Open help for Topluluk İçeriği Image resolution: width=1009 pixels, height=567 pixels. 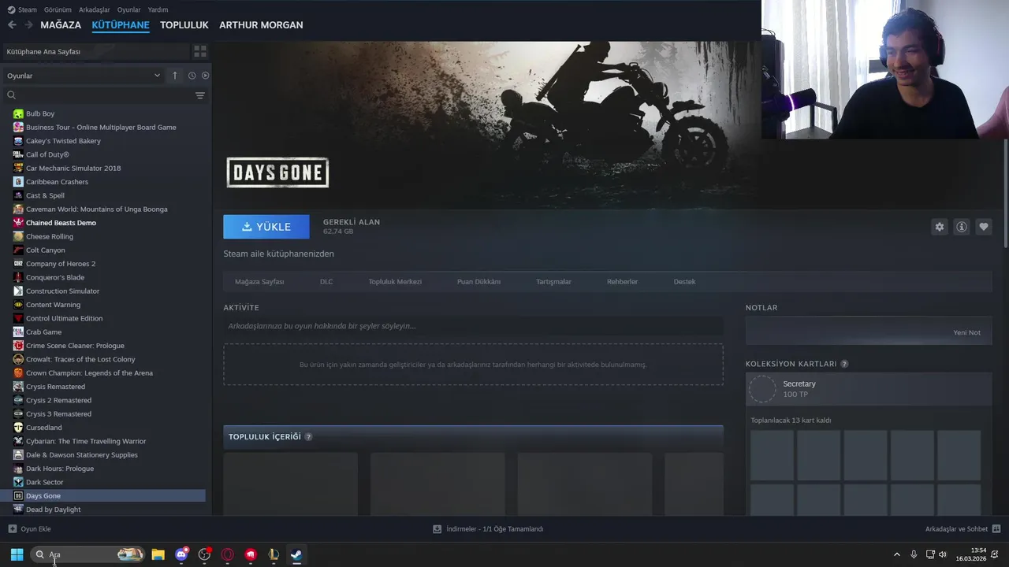pyautogui.click(x=308, y=436)
